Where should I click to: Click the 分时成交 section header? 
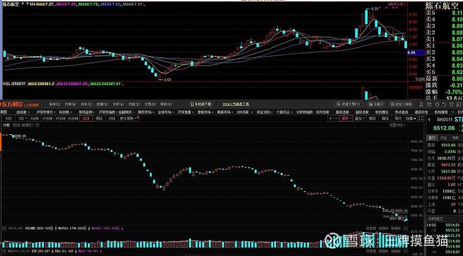pyautogui.click(x=436, y=219)
